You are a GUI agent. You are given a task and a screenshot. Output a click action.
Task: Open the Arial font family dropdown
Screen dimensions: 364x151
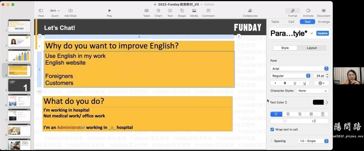click(x=299, y=69)
